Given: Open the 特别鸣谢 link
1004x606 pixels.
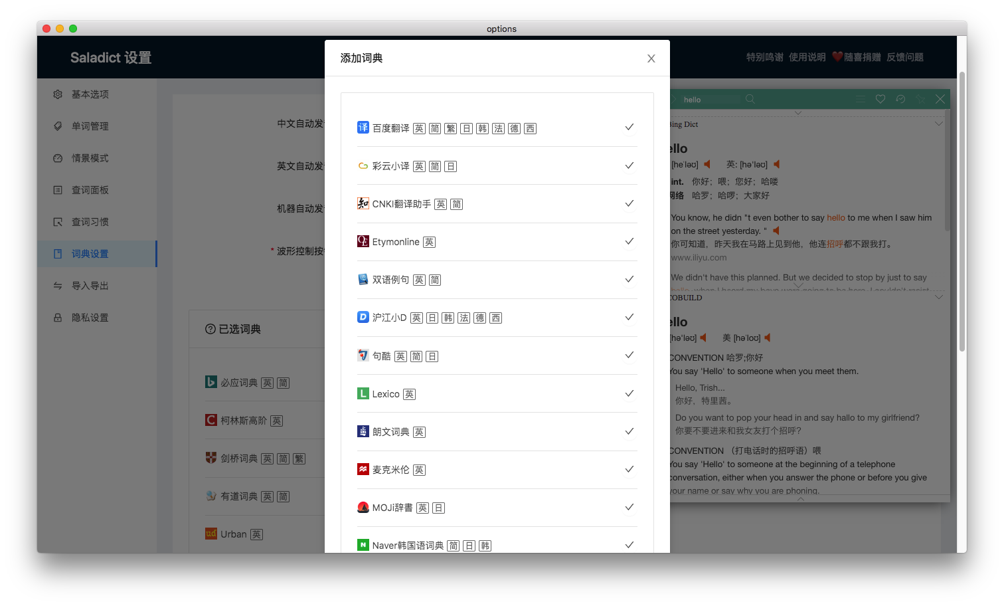Looking at the screenshot, I should coord(764,57).
